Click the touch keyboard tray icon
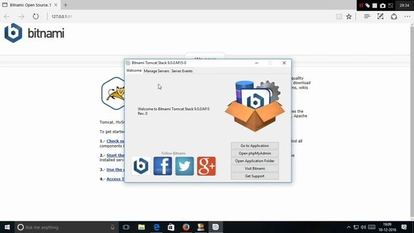414x233 pixels. 371,227
